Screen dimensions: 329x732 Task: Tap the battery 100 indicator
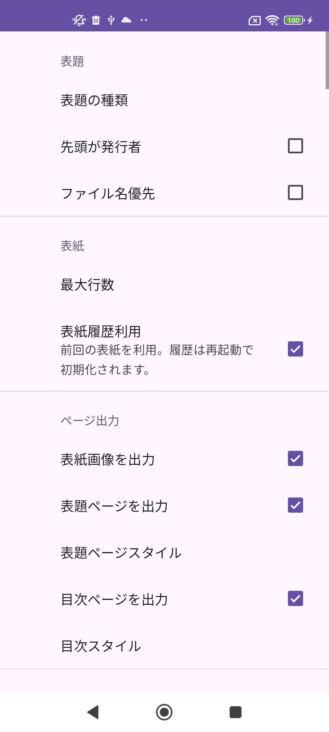tap(294, 20)
